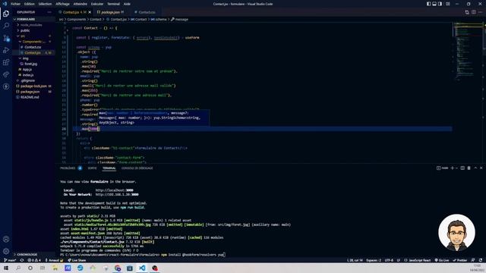Open errors and warnings status bar counter

tap(34, 260)
